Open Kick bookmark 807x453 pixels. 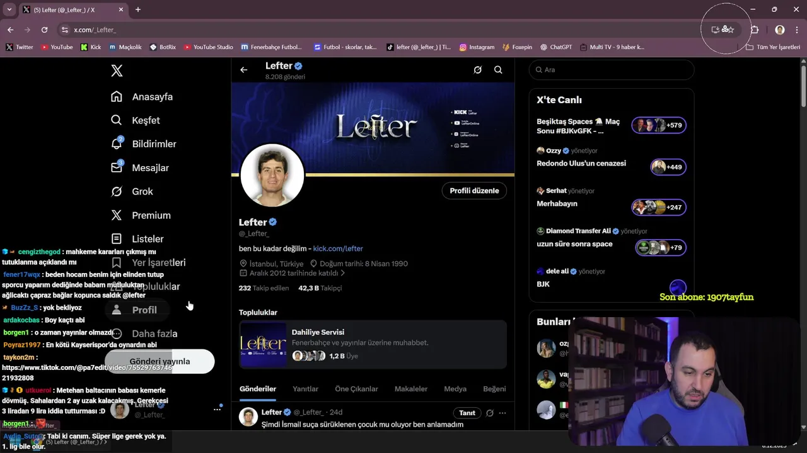pyautogui.click(x=91, y=47)
